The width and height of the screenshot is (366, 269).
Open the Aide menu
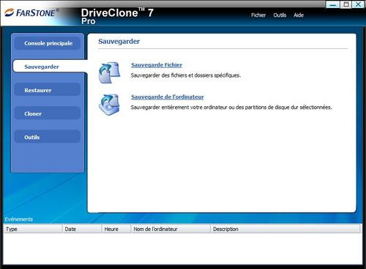(299, 15)
